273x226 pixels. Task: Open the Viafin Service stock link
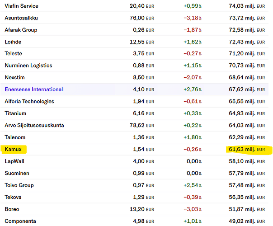(21, 6)
